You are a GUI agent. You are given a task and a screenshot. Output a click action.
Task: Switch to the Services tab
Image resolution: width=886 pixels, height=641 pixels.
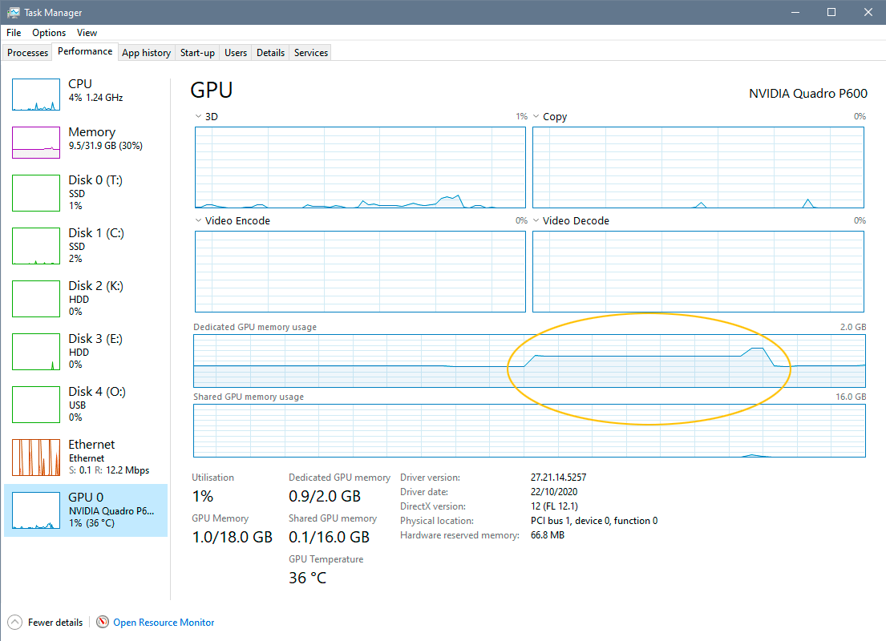(311, 53)
